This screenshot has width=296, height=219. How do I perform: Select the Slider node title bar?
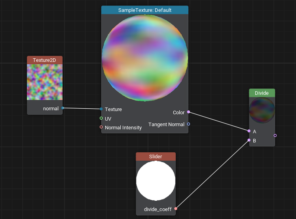point(156,156)
